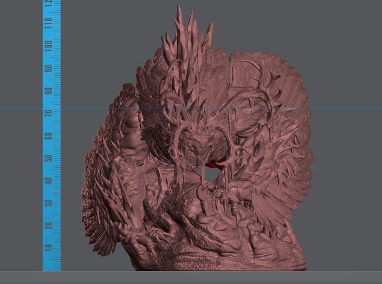Pick the 90 mark on the height ruler
Screen dimensions: 382x284
pos(48,68)
